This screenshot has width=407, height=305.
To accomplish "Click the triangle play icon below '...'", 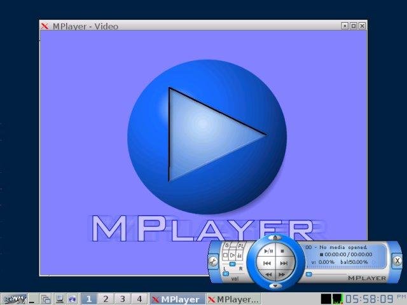I will point(232,255).
